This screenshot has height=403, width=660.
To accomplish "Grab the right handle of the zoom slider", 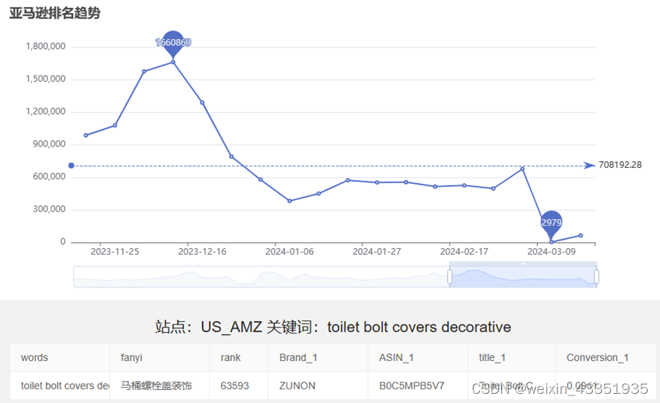I will [597, 276].
